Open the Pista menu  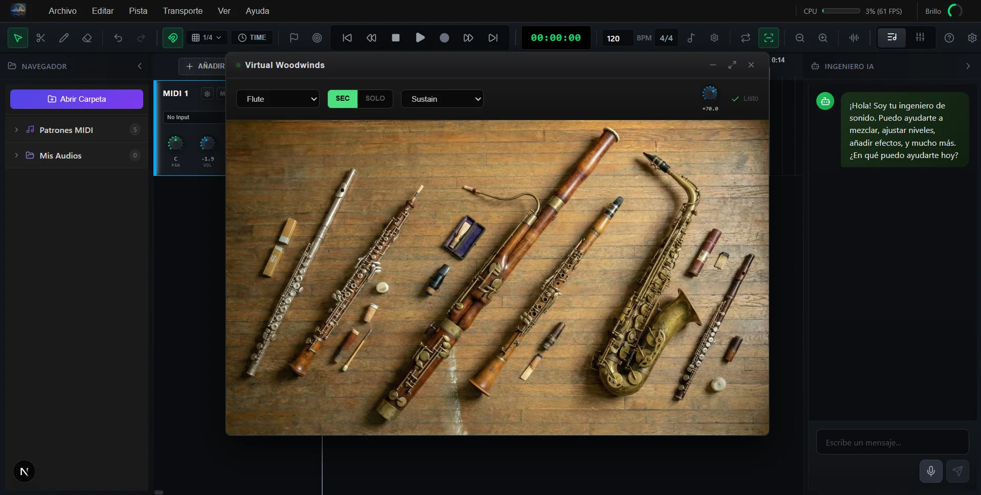coord(138,11)
